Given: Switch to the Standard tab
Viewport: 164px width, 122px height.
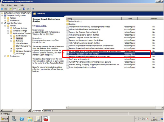Looking at the screenshot, I should pos(47,111).
